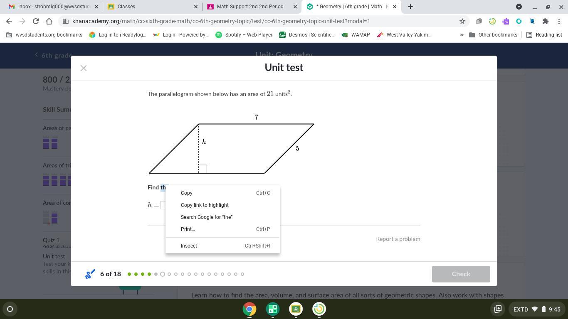Choose 'Copy link to highlight'
This screenshot has width=568, height=319.
coord(222,205)
